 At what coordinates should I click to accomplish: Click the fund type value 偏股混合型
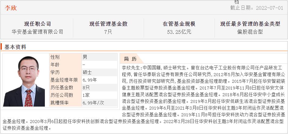[250, 32]
